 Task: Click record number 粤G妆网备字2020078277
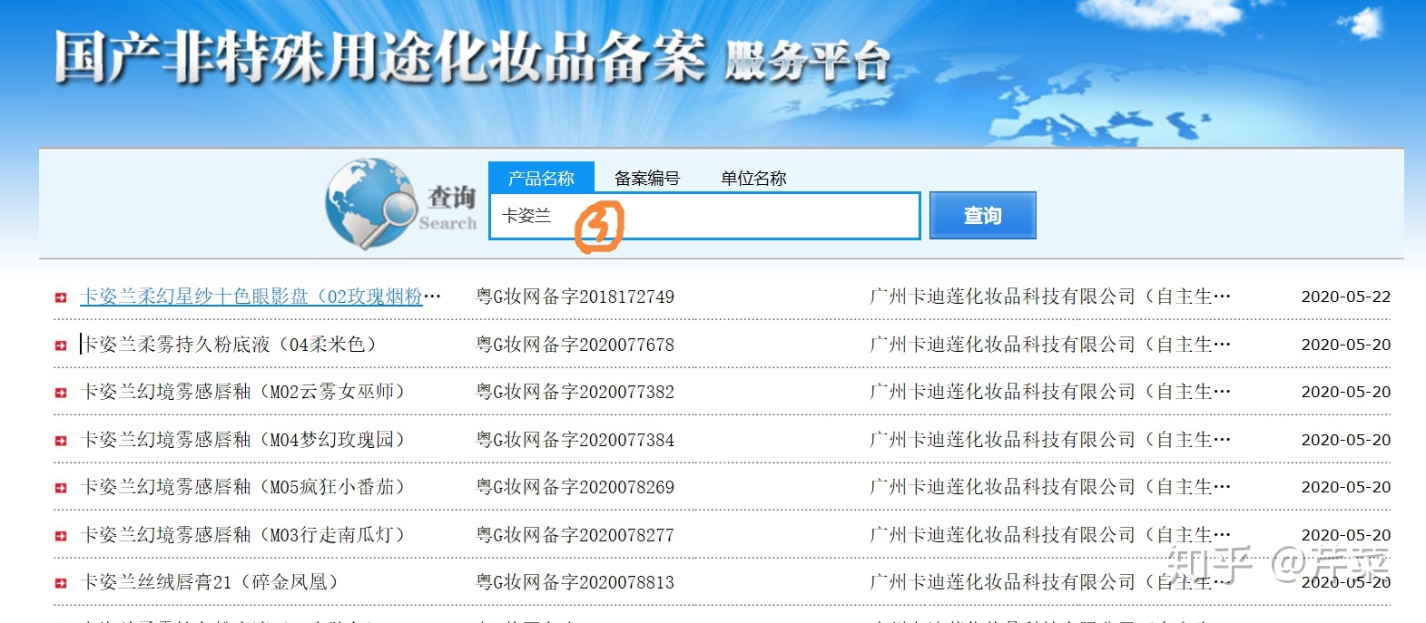575,535
